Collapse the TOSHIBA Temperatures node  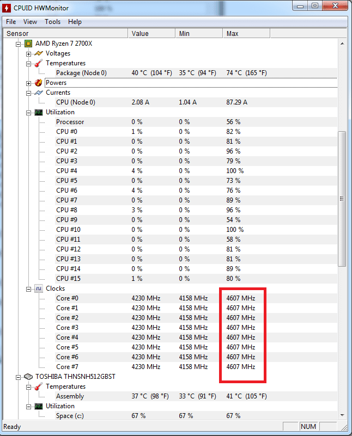28,387
